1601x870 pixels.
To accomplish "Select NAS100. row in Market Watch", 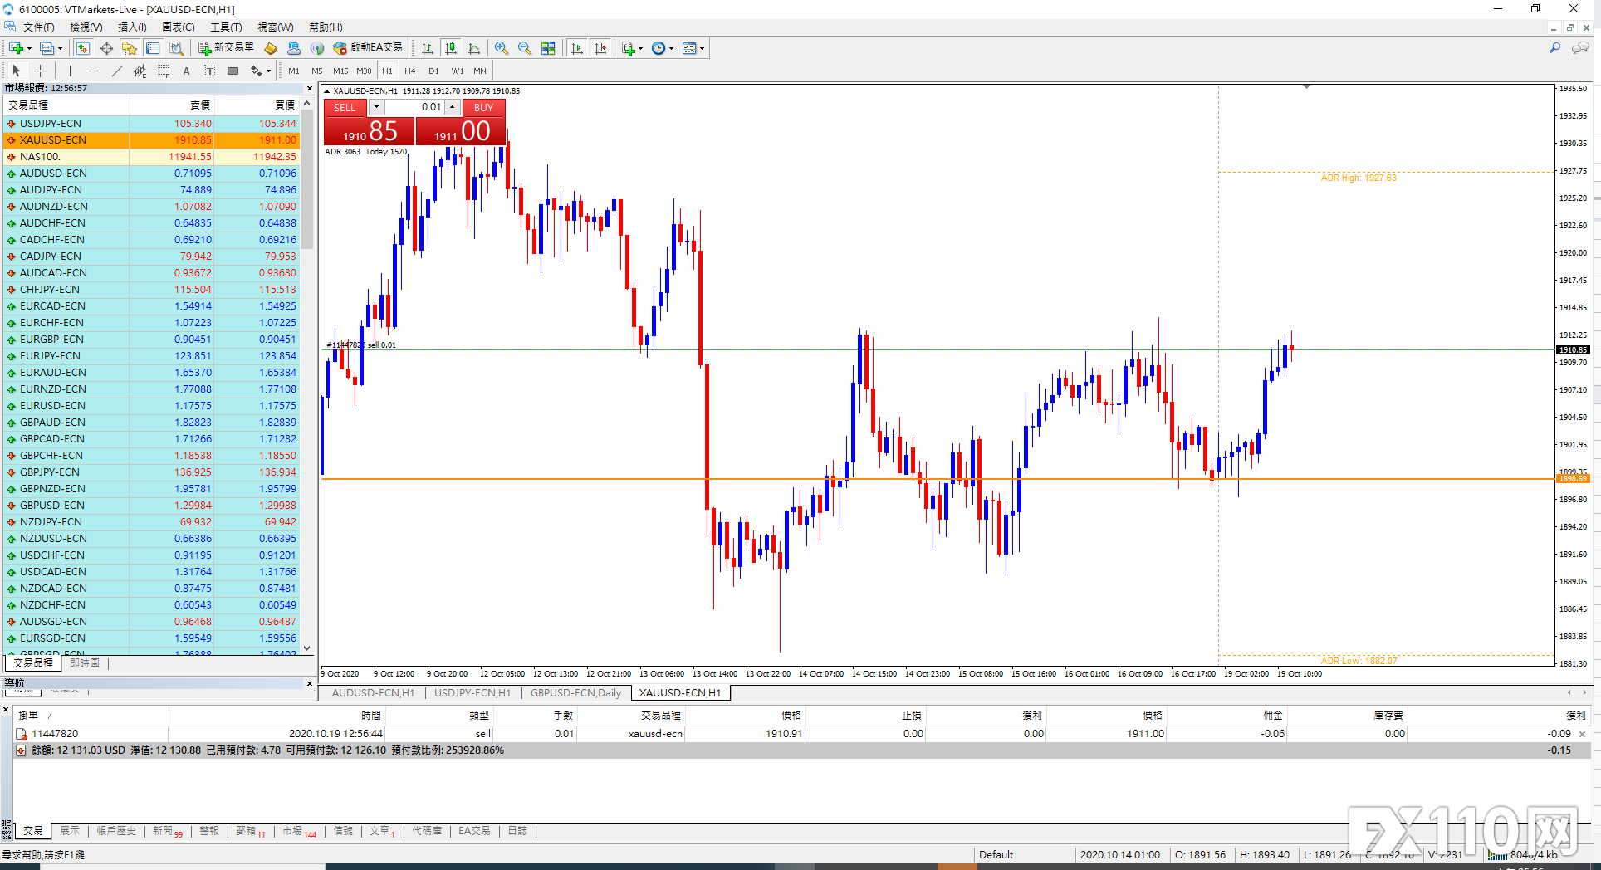I will (151, 157).
